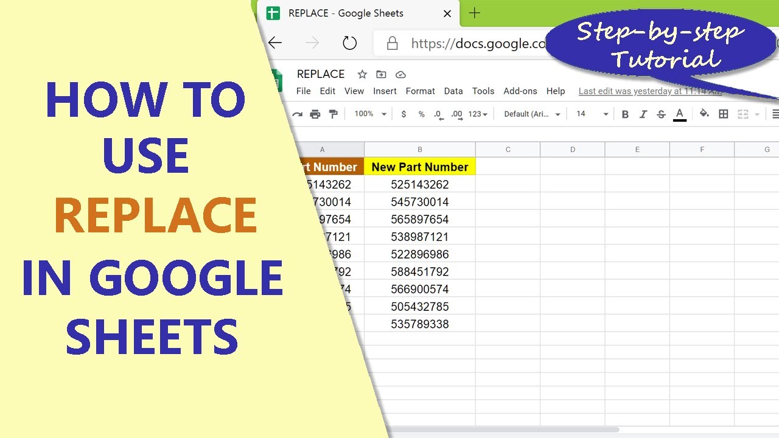Select cell with 522896986
Viewport: 779px width, 438px height.
(420, 254)
